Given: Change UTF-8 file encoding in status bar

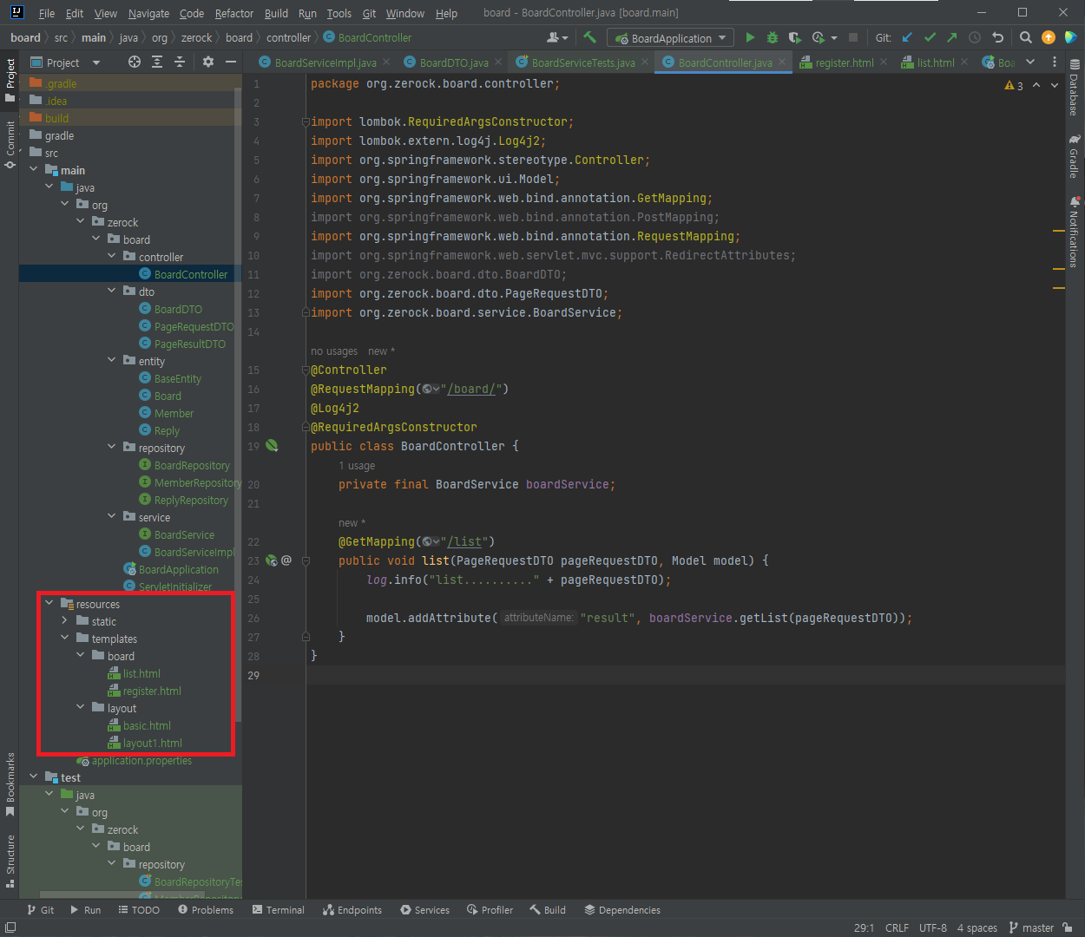Looking at the screenshot, I should pyautogui.click(x=933, y=927).
